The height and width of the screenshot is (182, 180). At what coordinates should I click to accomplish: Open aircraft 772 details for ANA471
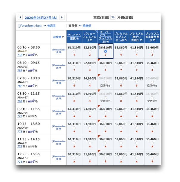(20, 146)
